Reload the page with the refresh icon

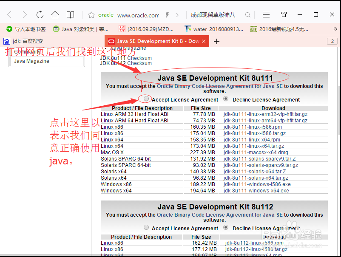[40, 15]
